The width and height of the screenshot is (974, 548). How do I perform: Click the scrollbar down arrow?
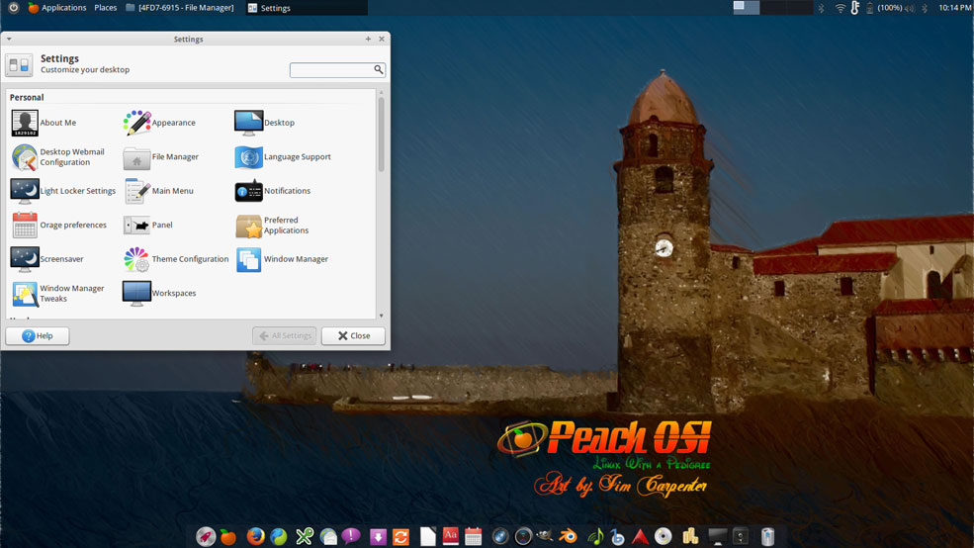[x=382, y=316]
